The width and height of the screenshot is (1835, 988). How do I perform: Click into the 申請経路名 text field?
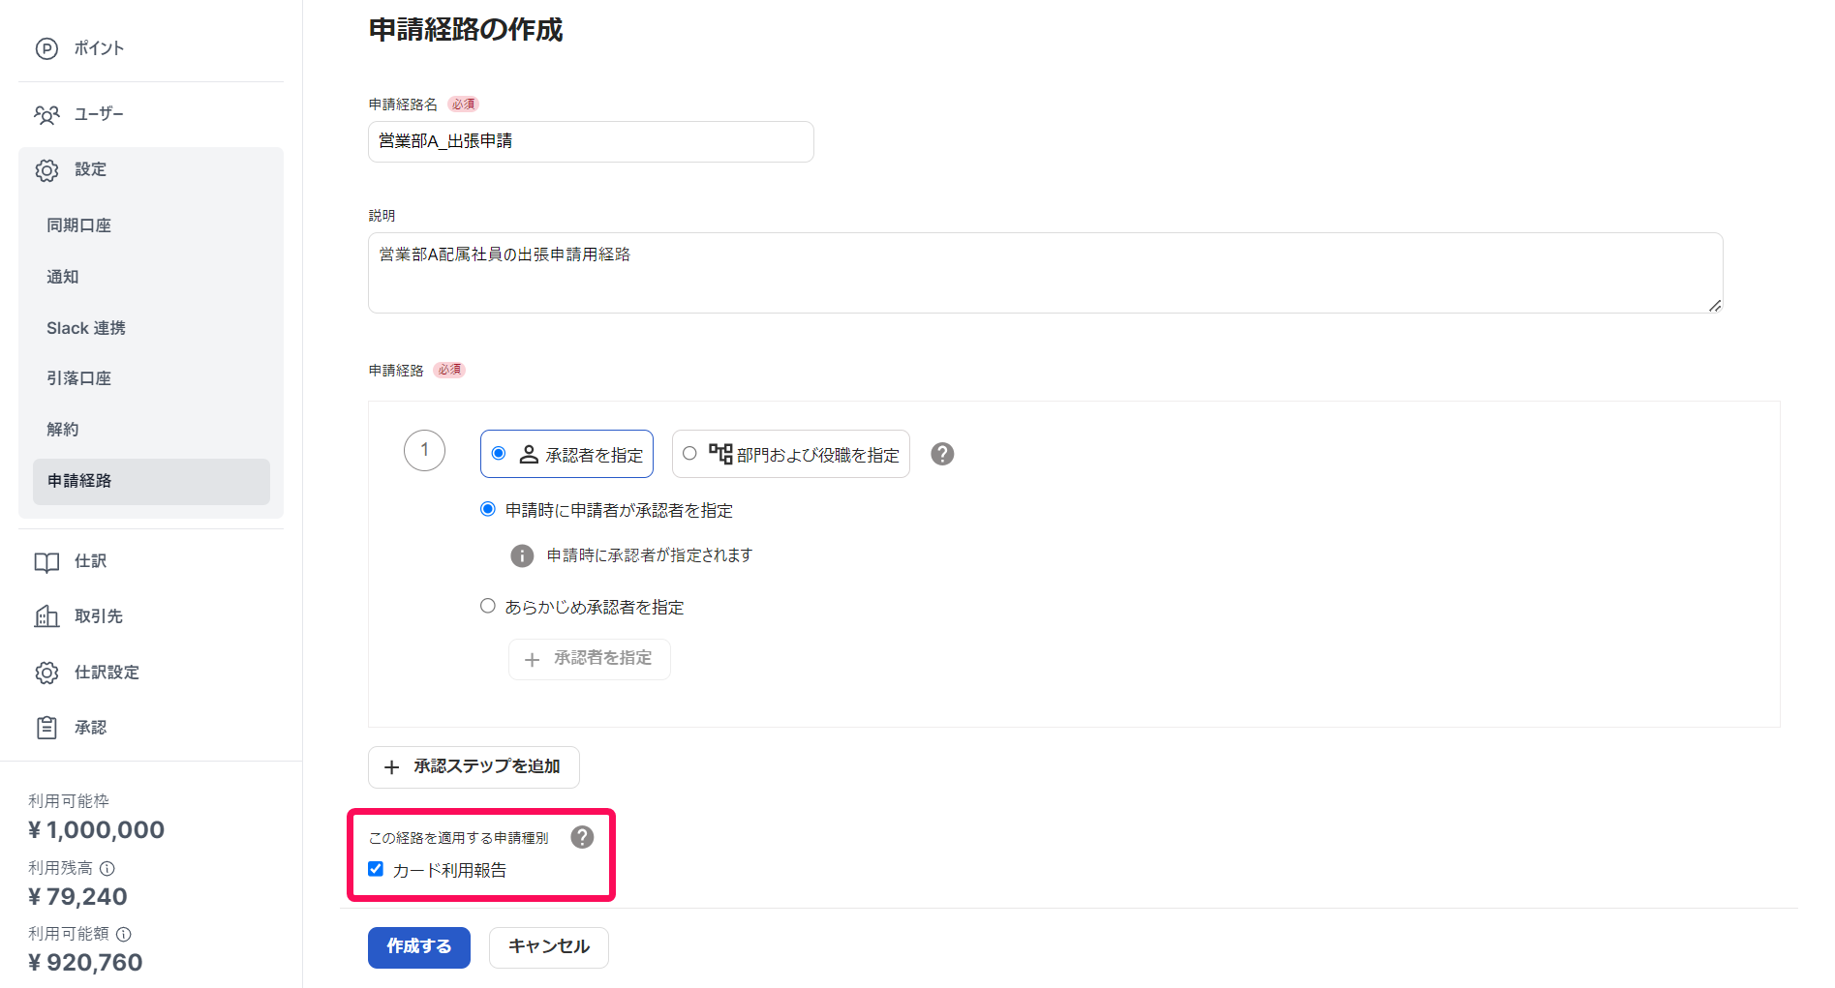[x=591, y=142]
